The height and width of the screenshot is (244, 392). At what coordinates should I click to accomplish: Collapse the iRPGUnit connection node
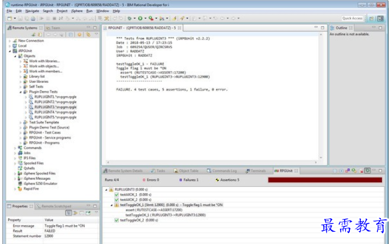pyautogui.click(x=10, y=51)
